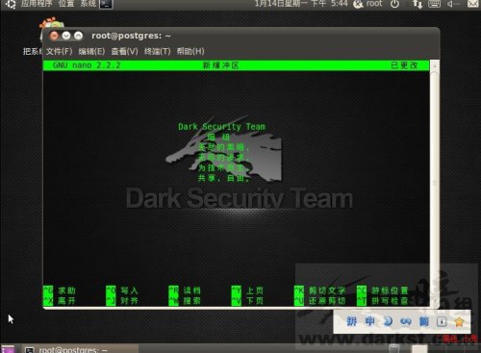Open the keyboard input method indicator
The image size is (481, 353).
[434, 4]
